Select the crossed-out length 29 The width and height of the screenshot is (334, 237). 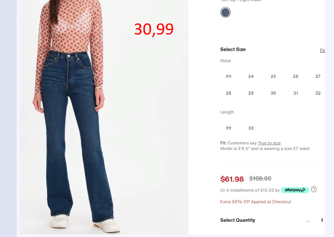coord(229,128)
